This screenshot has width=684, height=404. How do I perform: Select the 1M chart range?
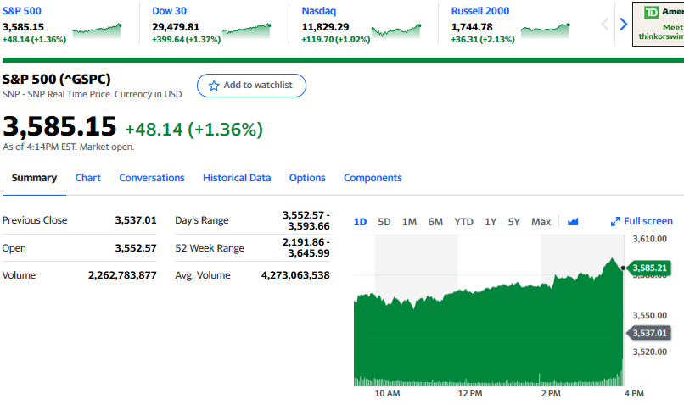click(x=409, y=222)
